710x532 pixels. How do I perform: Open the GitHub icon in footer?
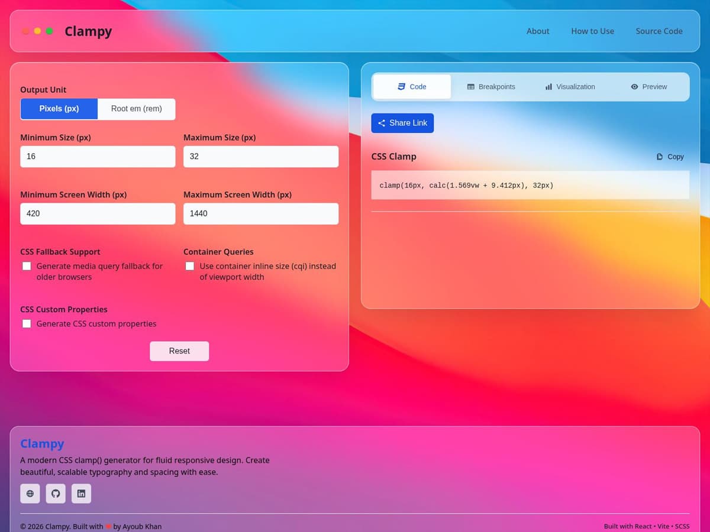(x=56, y=494)
